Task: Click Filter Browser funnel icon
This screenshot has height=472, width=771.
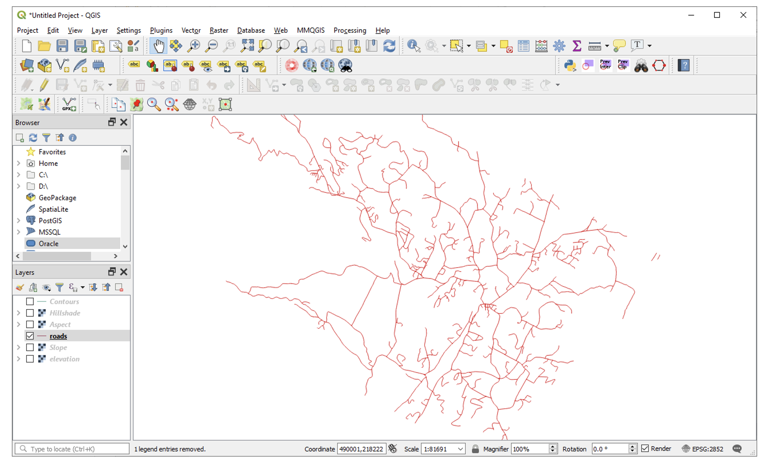Action: (46, 138)
